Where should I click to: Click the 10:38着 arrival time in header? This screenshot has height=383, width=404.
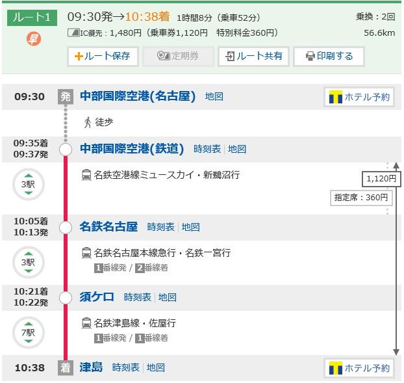(147, 17)
